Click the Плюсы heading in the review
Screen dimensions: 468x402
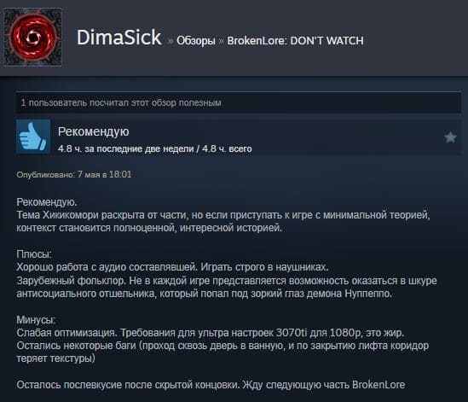34,254
